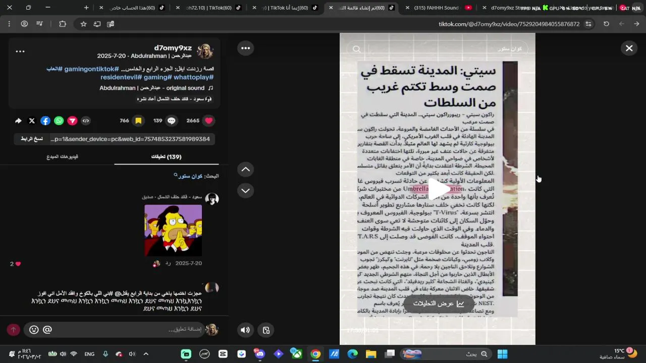Open the Chrome extensions puzzle icon
646x363 pixels.
click(63, 24)
